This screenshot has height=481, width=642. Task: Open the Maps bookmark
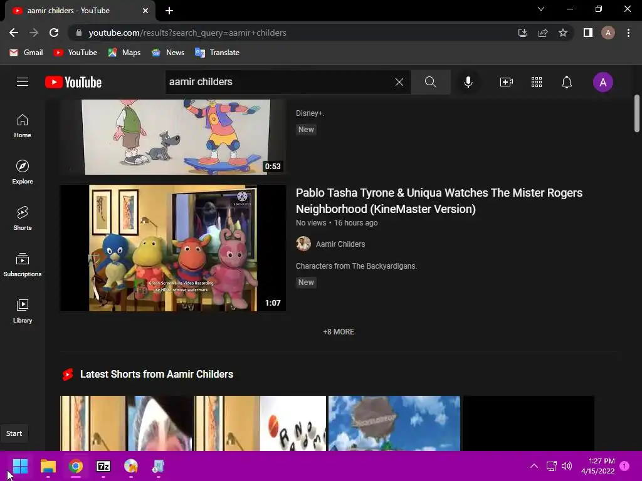[124, 53]
